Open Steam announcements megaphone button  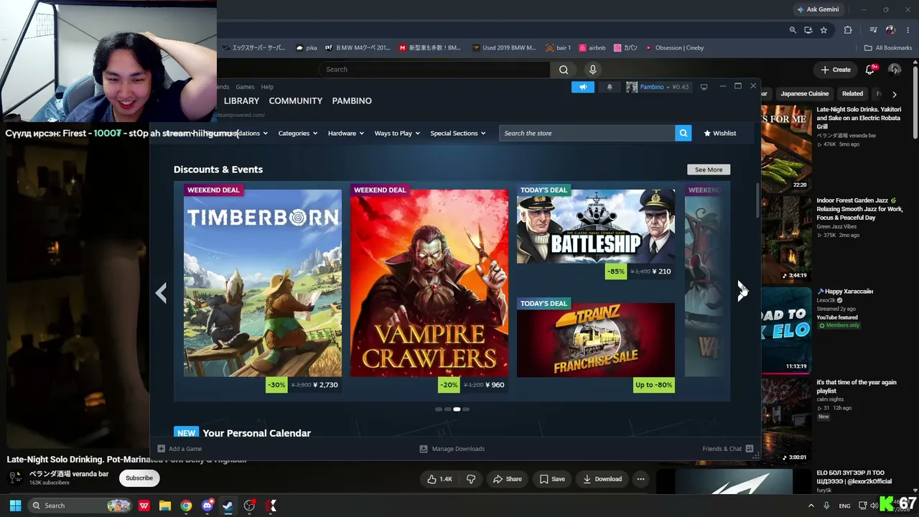point(583,87)
